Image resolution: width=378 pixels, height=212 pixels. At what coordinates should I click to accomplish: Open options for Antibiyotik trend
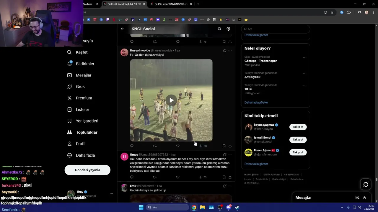305,74
